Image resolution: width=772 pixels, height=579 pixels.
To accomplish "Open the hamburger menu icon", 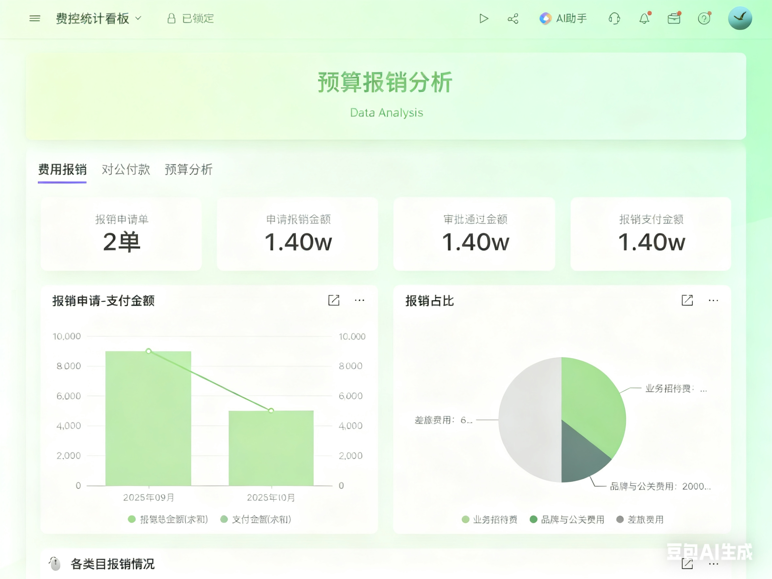I will [x=35, y=19].
